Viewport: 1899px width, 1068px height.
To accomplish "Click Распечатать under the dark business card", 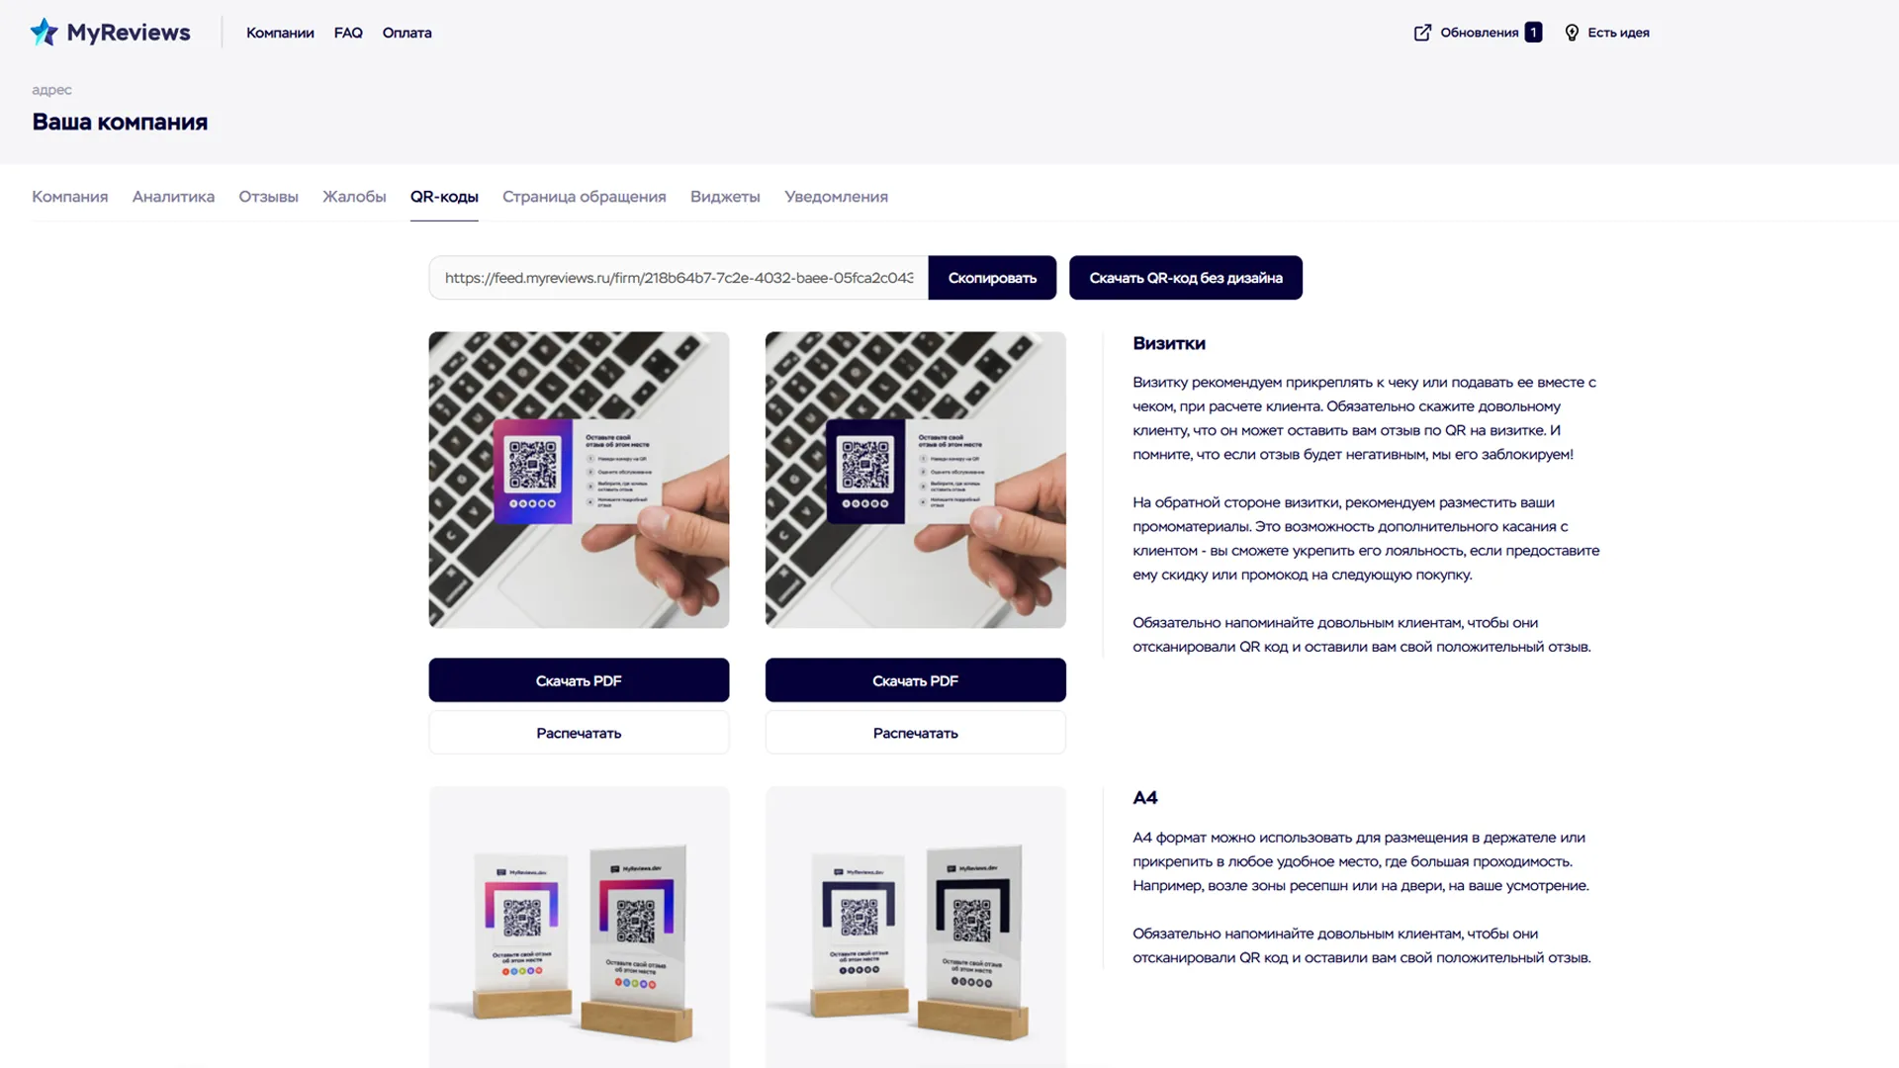I will coord(915,733).
